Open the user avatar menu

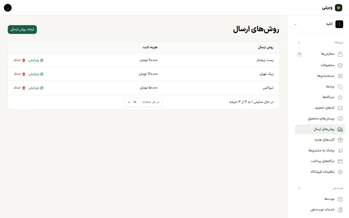[x=8, y=8]
